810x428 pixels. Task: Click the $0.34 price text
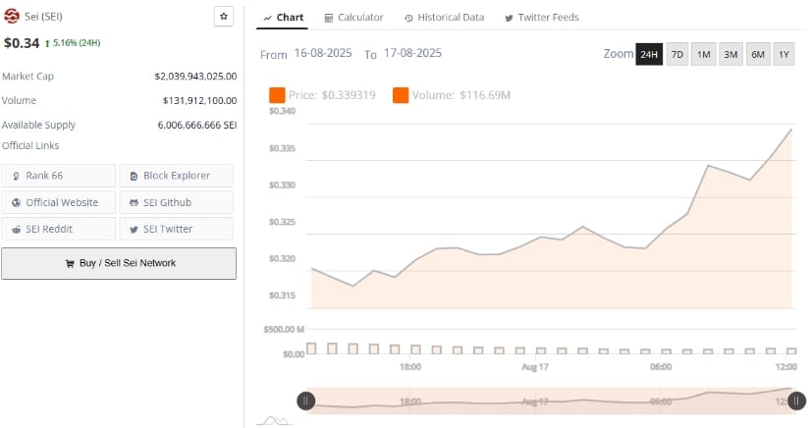(x=22, y=43)
